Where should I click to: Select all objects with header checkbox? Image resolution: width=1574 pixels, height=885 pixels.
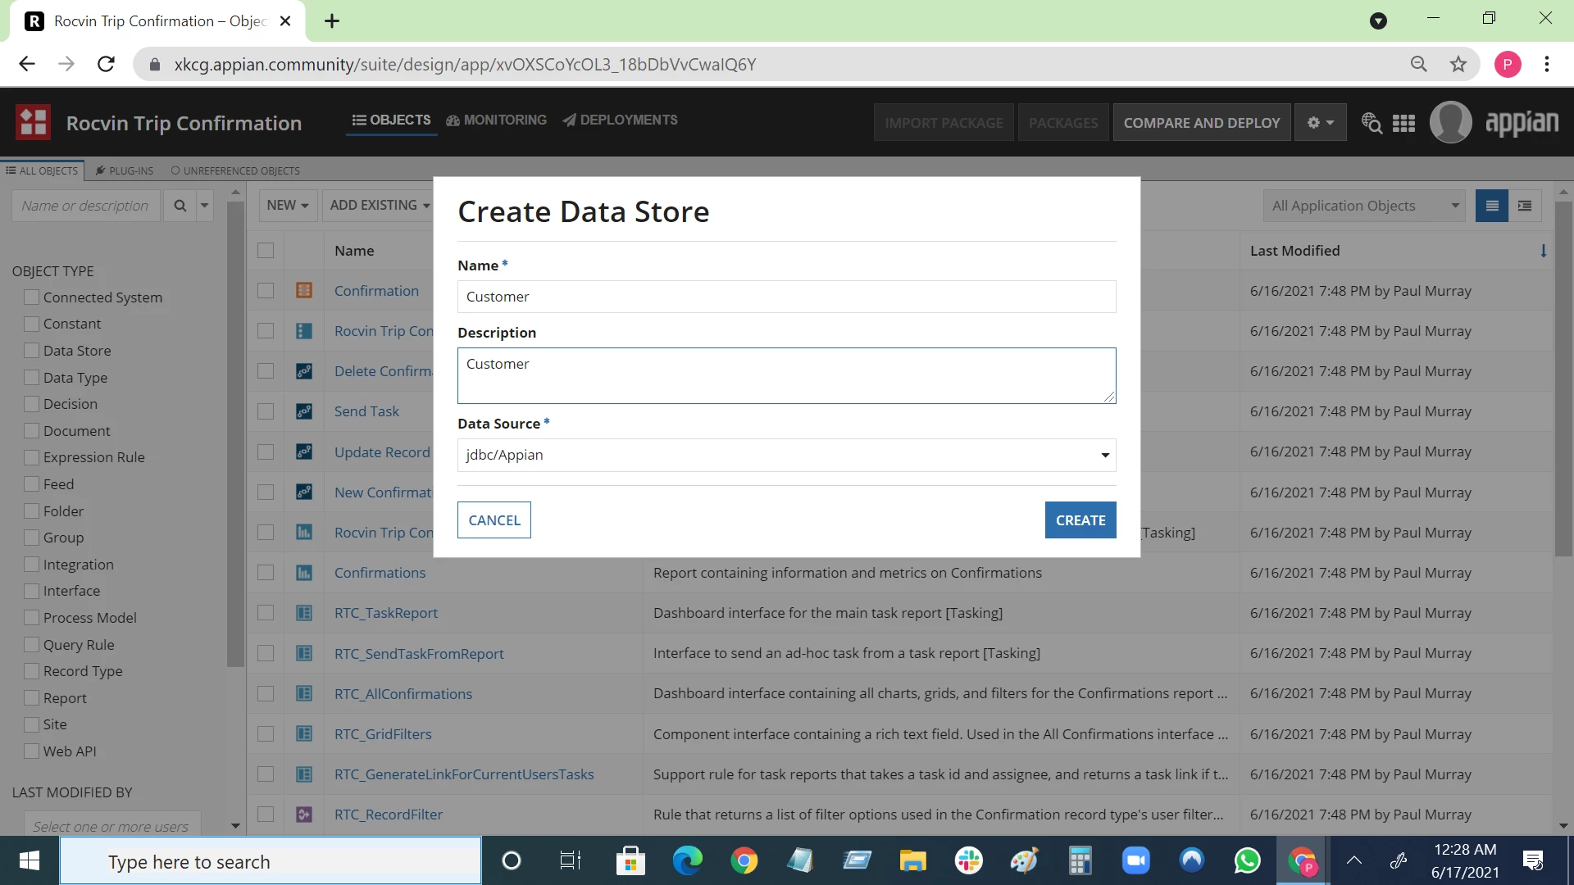coord(266,251)
